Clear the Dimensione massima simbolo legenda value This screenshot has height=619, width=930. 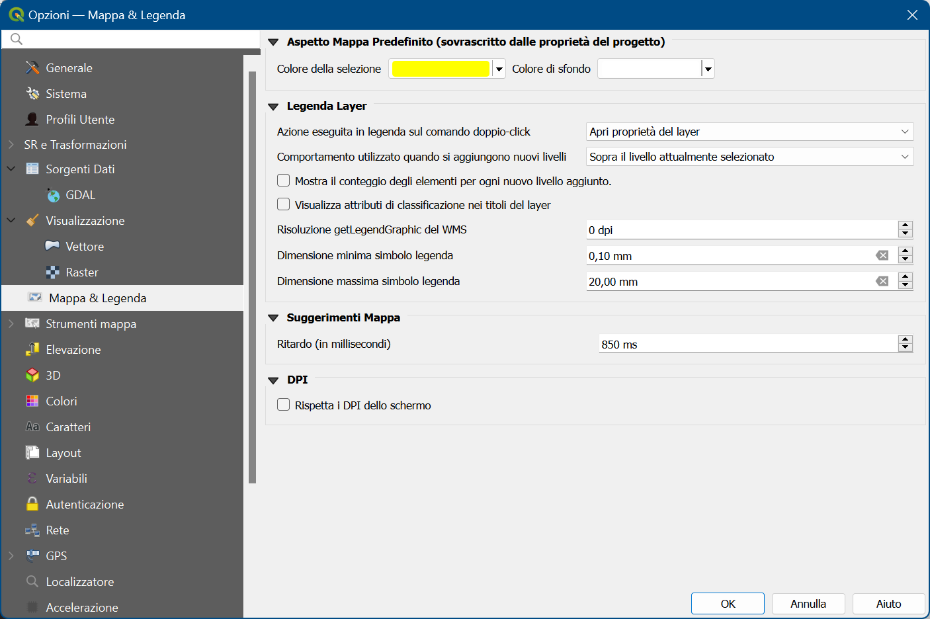click(x=882, y=281)
